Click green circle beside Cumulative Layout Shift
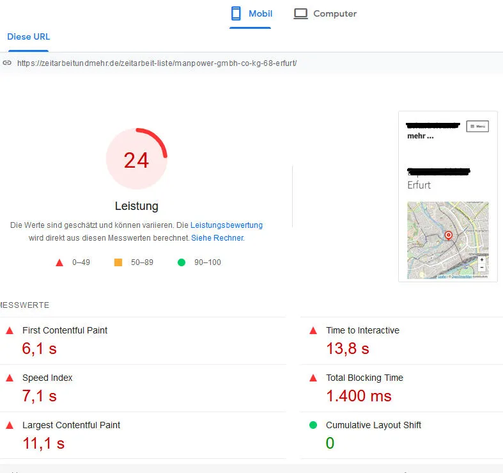Screen dimensions: 503x473 (x=313, y=425)
